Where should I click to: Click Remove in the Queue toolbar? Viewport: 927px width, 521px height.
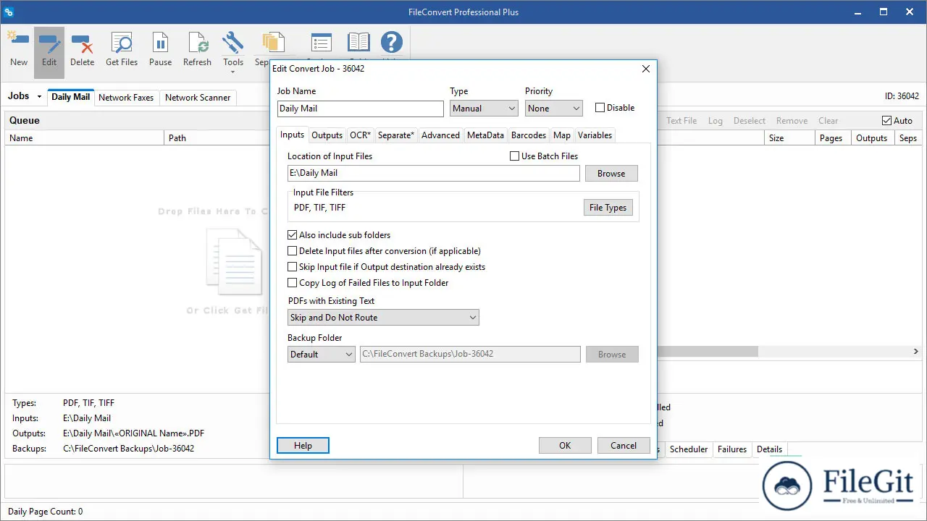[792, 121]
